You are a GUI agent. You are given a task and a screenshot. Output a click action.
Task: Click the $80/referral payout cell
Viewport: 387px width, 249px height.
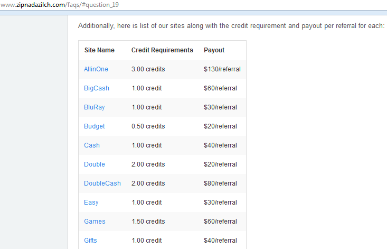click(220, 183)
